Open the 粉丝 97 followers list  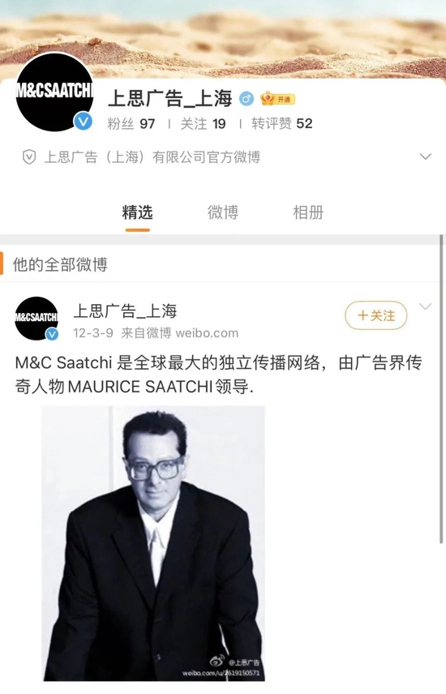coord(131,123)
